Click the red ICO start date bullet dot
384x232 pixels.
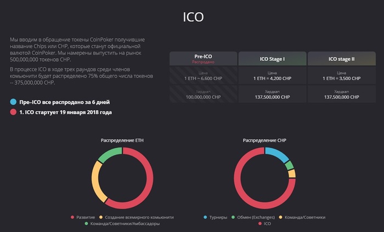click(x=13, y=112)
